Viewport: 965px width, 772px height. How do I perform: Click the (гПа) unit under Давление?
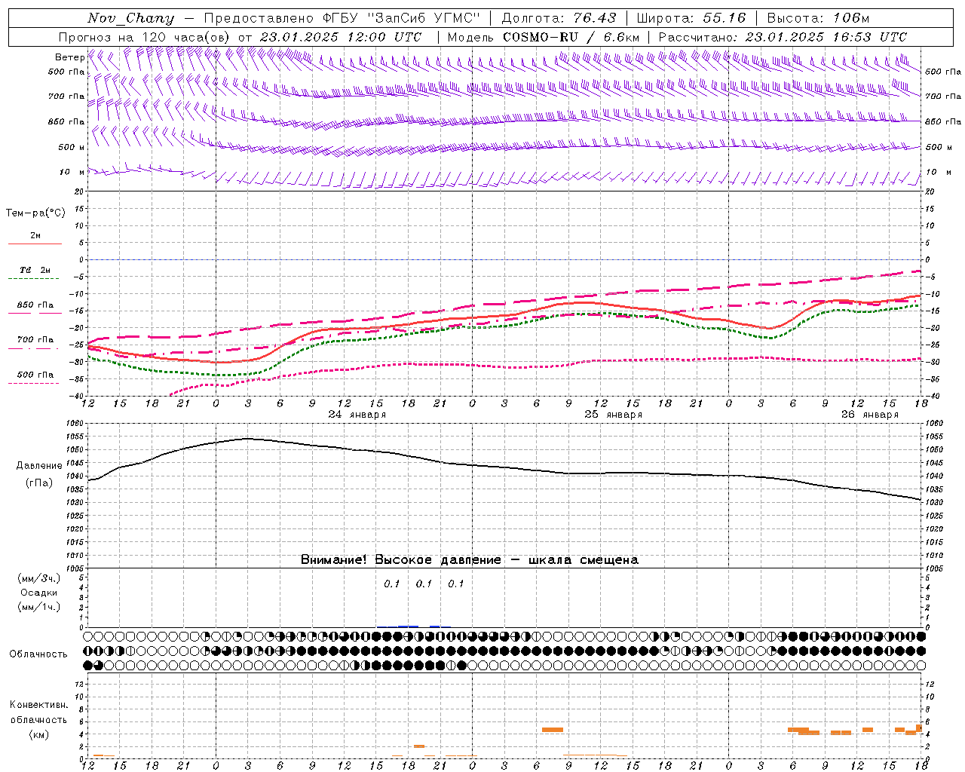(39, 482)
